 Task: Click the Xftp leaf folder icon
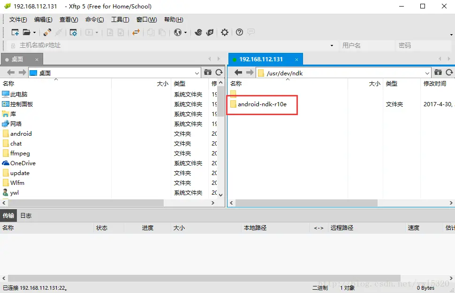tap(210, 32)
